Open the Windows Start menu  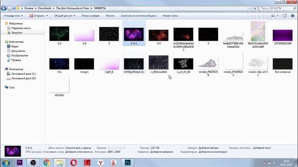click(x=6, y=163)
